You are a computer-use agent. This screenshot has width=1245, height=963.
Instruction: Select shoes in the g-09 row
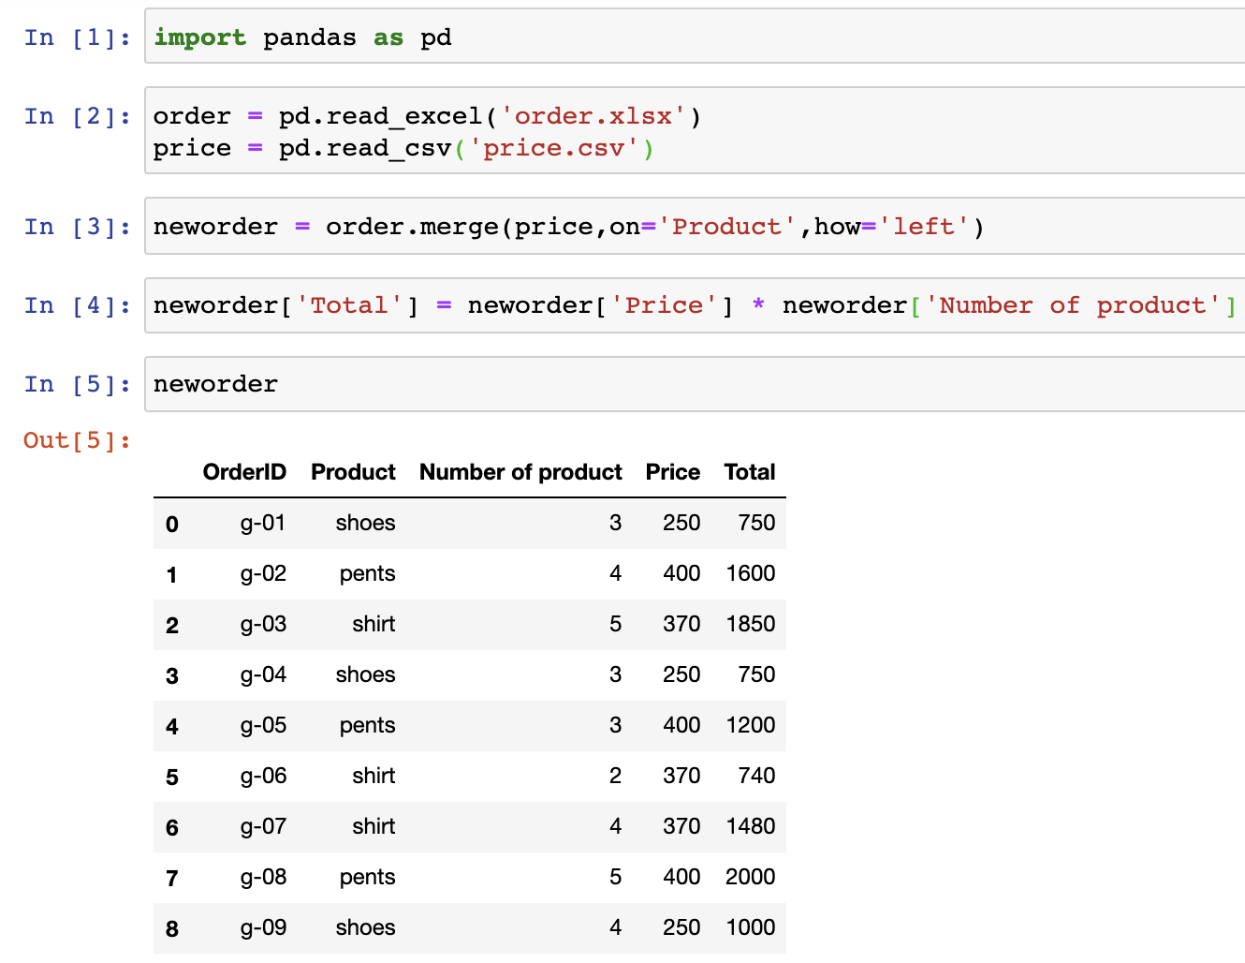(365, 927)
